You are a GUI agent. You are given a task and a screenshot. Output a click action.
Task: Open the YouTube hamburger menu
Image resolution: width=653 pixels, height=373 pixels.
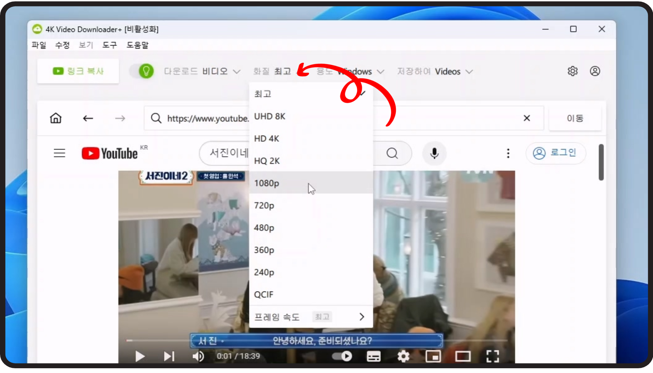point(59,153)
